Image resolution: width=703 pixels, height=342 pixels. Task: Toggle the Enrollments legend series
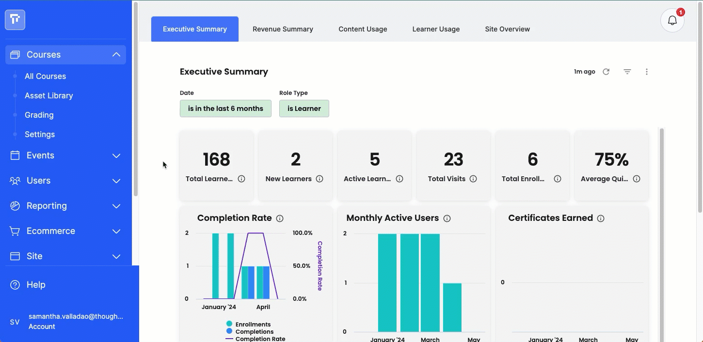(248, 324)
